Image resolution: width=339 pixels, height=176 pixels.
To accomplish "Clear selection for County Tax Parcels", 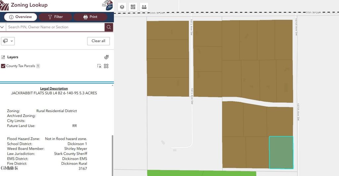I will [x=99, y=66].
